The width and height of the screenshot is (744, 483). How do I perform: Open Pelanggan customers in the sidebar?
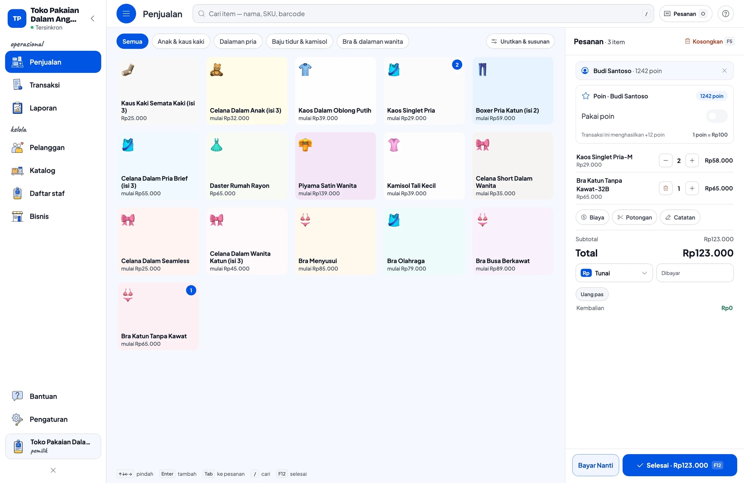53,147
